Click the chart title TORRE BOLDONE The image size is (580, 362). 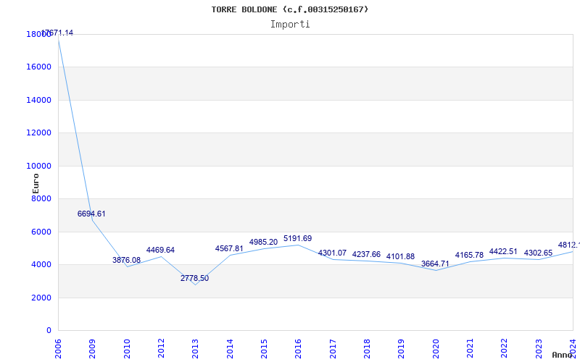pyautogui.click(x=290, y=9)
